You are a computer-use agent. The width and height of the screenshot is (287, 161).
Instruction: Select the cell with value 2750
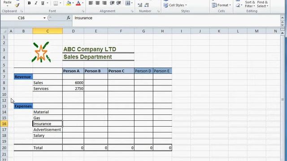click(x=73, y=89)
